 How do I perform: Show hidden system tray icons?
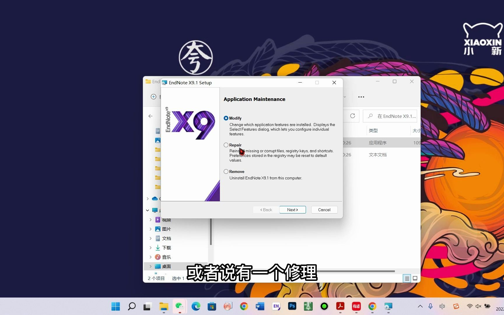pos(420,306)
